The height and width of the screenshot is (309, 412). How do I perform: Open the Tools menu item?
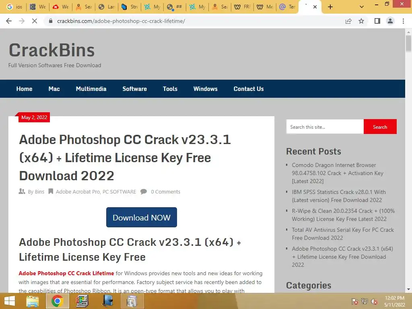click(170, 89)
